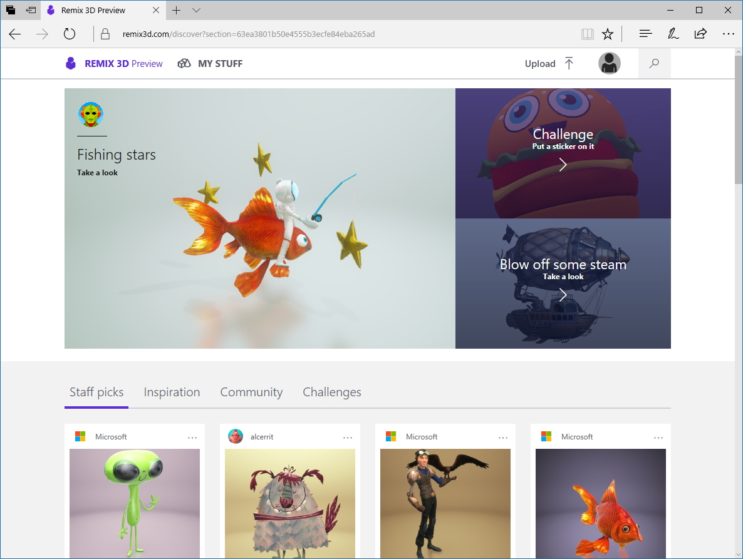The width and height of the screenshot is (743, 559).
Task: Click the browser Back arrow
Action: (15, 34)
